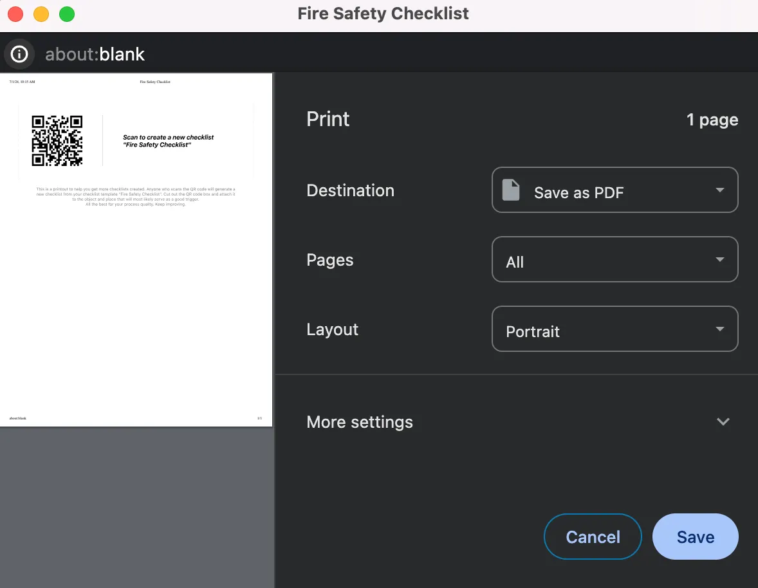Image resolution: width=758 pixels, height=588 pixels.
Task: Click the Layout label
Action: point(333,329)
